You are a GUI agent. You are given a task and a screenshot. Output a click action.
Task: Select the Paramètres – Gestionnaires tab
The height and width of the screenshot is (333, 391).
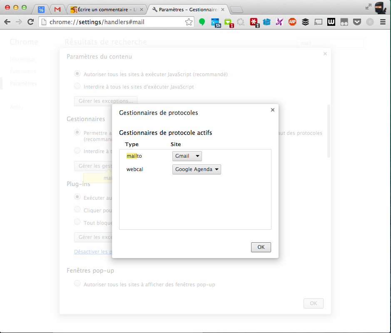(x=188, y=10)
